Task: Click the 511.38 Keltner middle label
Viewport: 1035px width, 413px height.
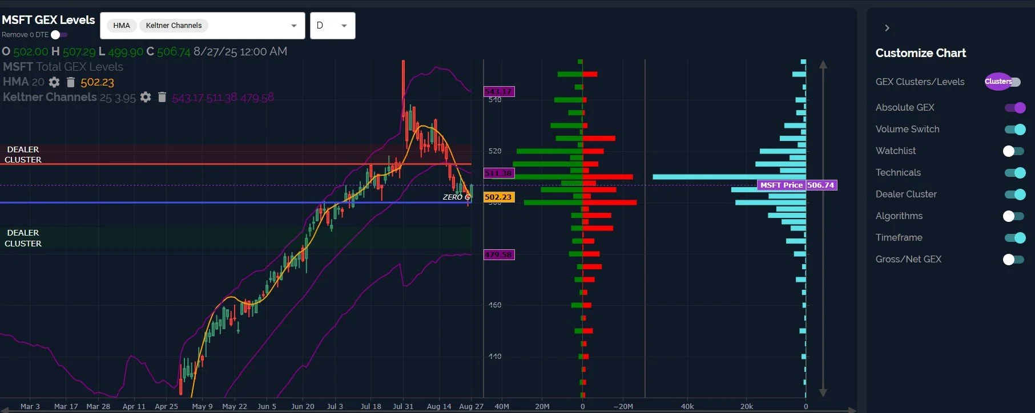Action: click(x=499, y=173)
